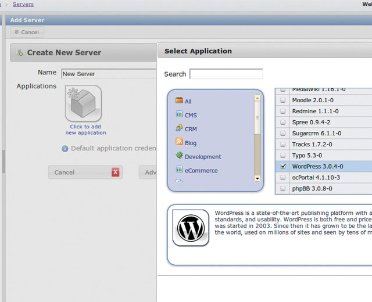This screenshot has width=372, height=302.
Task: Click the Development bug icon
Action: tap(179, 155)
